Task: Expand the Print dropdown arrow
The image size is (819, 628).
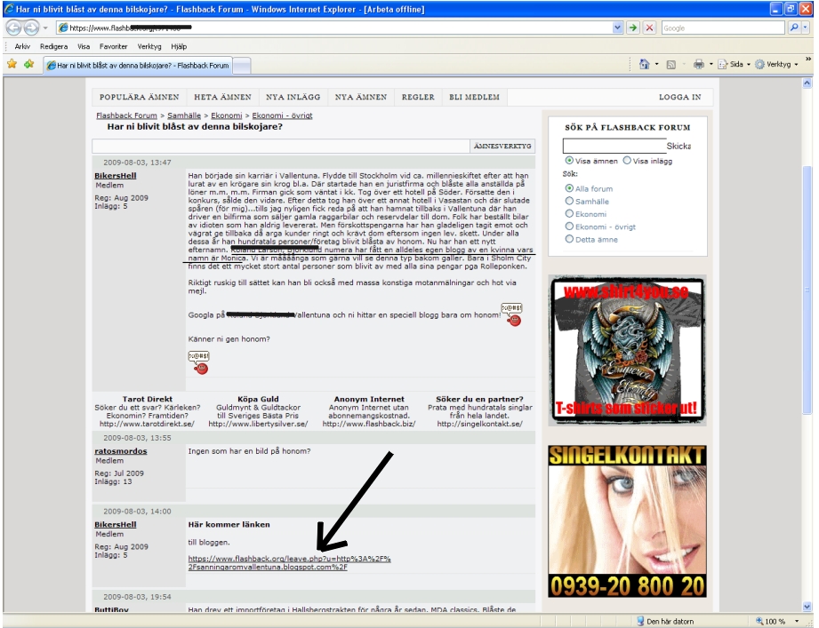Action: point(711,64)
